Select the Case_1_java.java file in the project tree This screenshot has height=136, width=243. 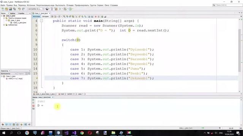click(x=19, y=23)
